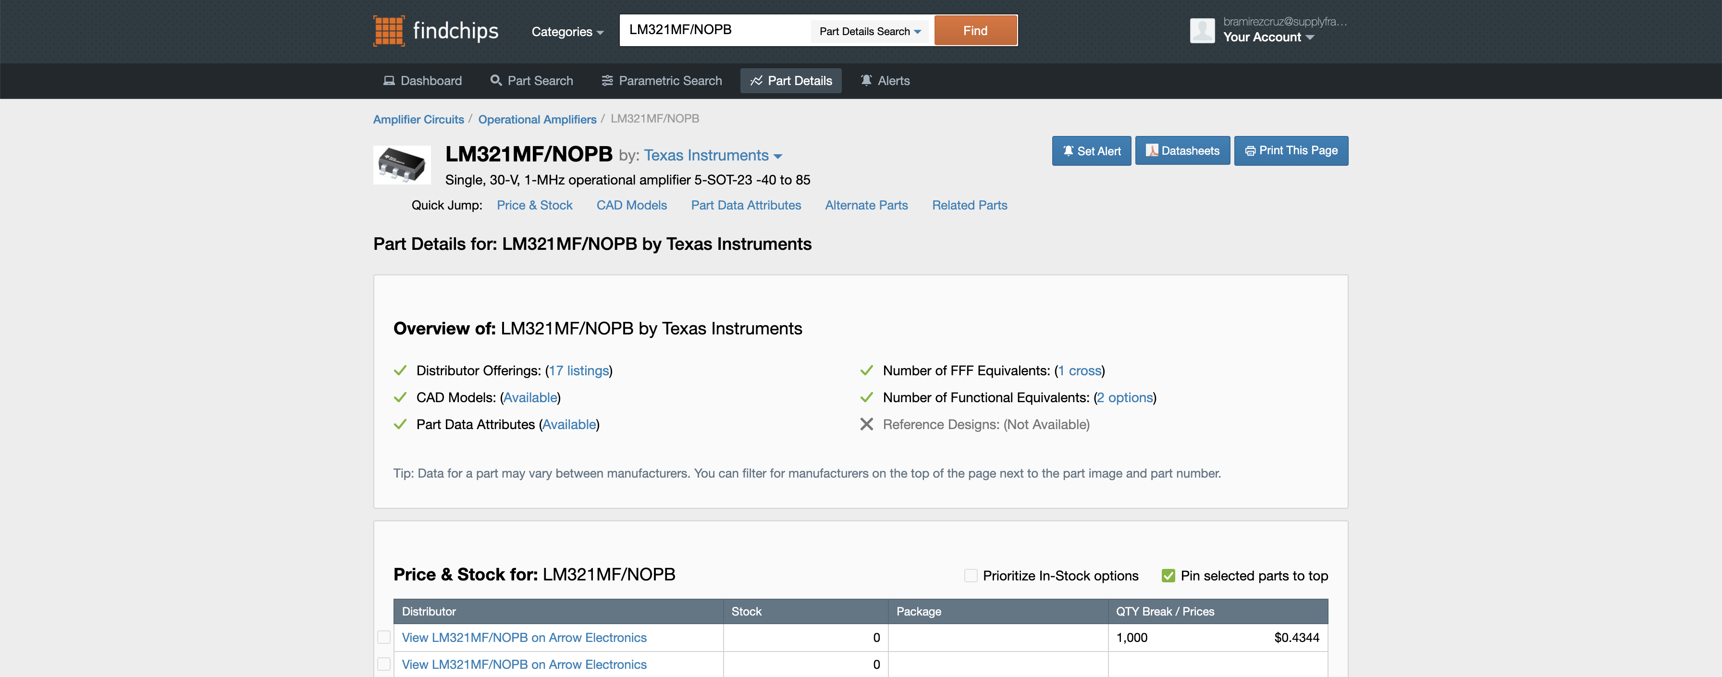Screen dimensions: 1722x677
Task: Jump to Part Data Attributes section
Action: (746, 205)
